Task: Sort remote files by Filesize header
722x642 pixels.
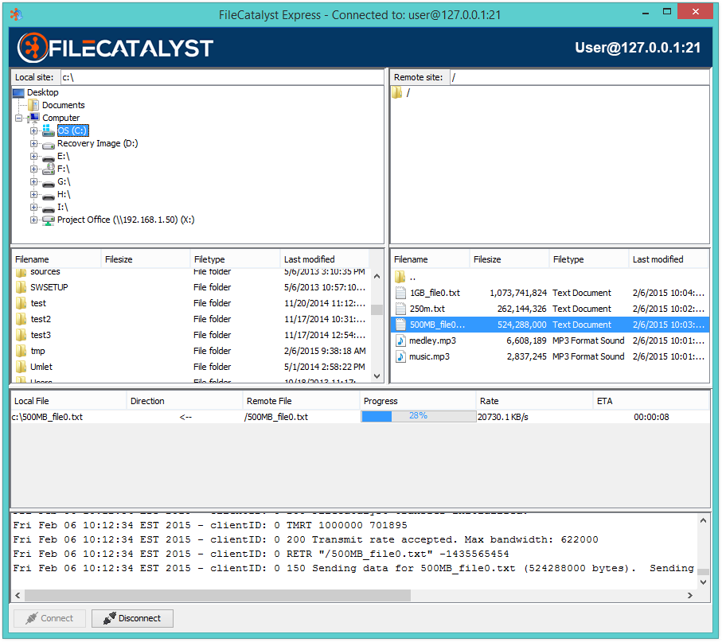Action: tap(509, 259)
